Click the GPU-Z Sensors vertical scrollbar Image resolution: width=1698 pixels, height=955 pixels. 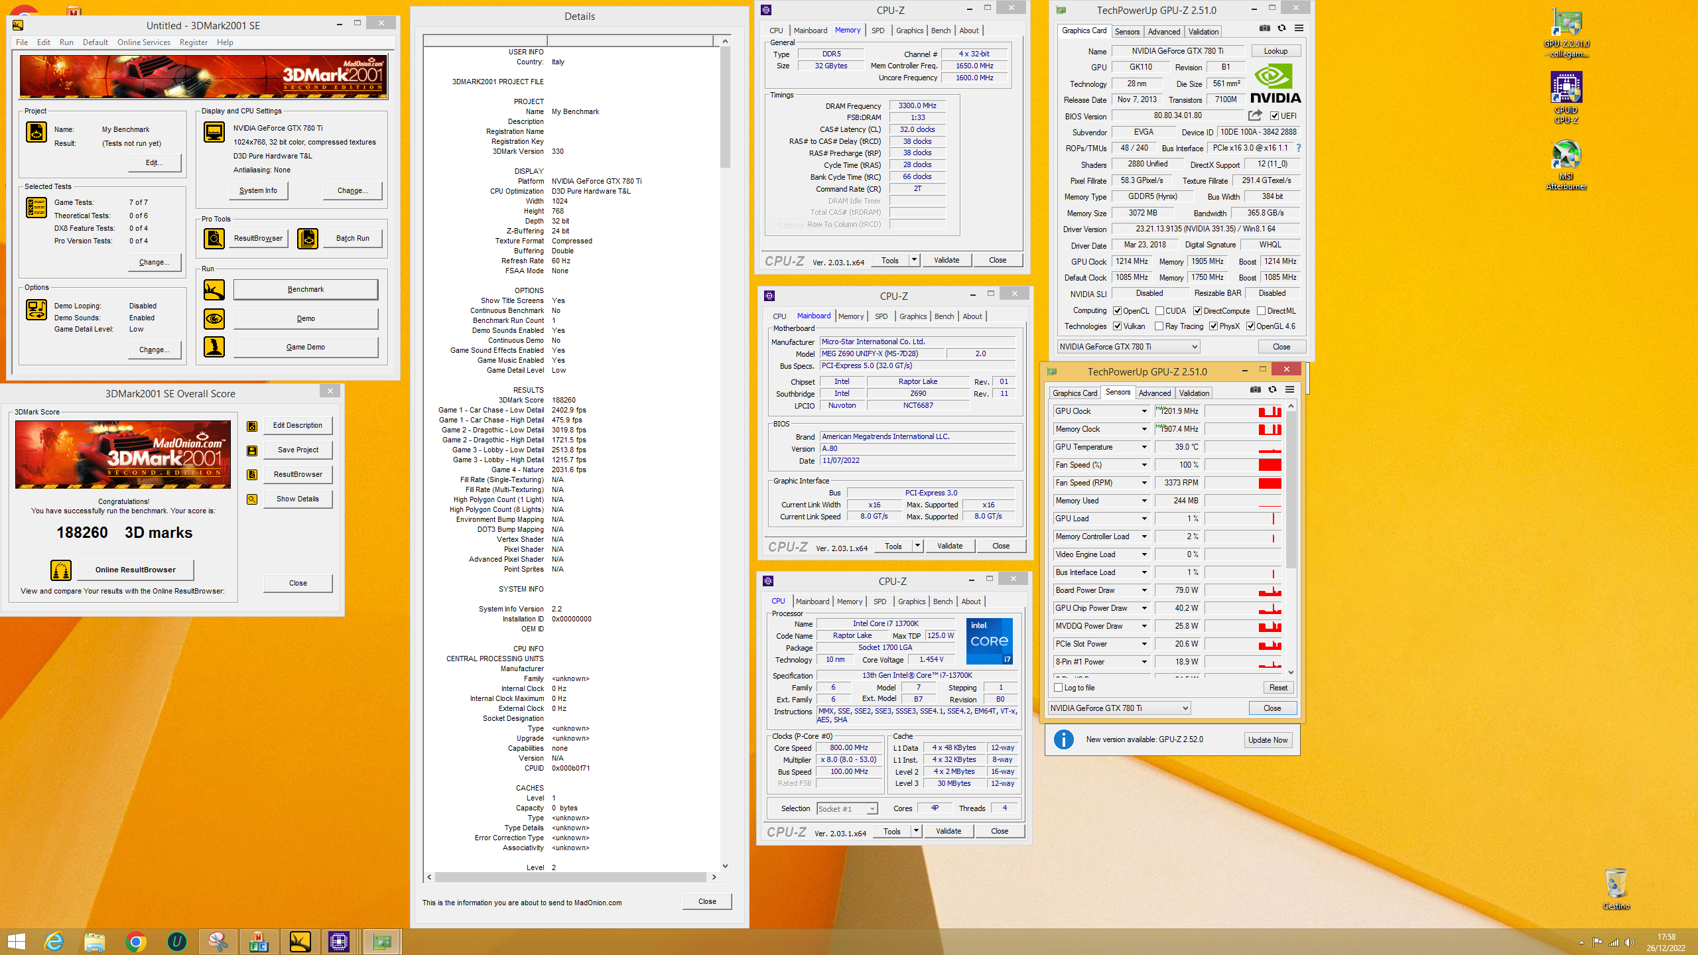point(1290,539)
